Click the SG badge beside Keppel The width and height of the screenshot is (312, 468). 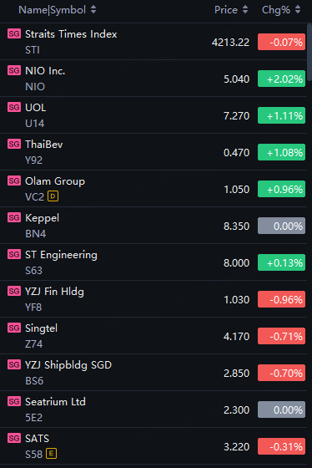tap(14, 217)
